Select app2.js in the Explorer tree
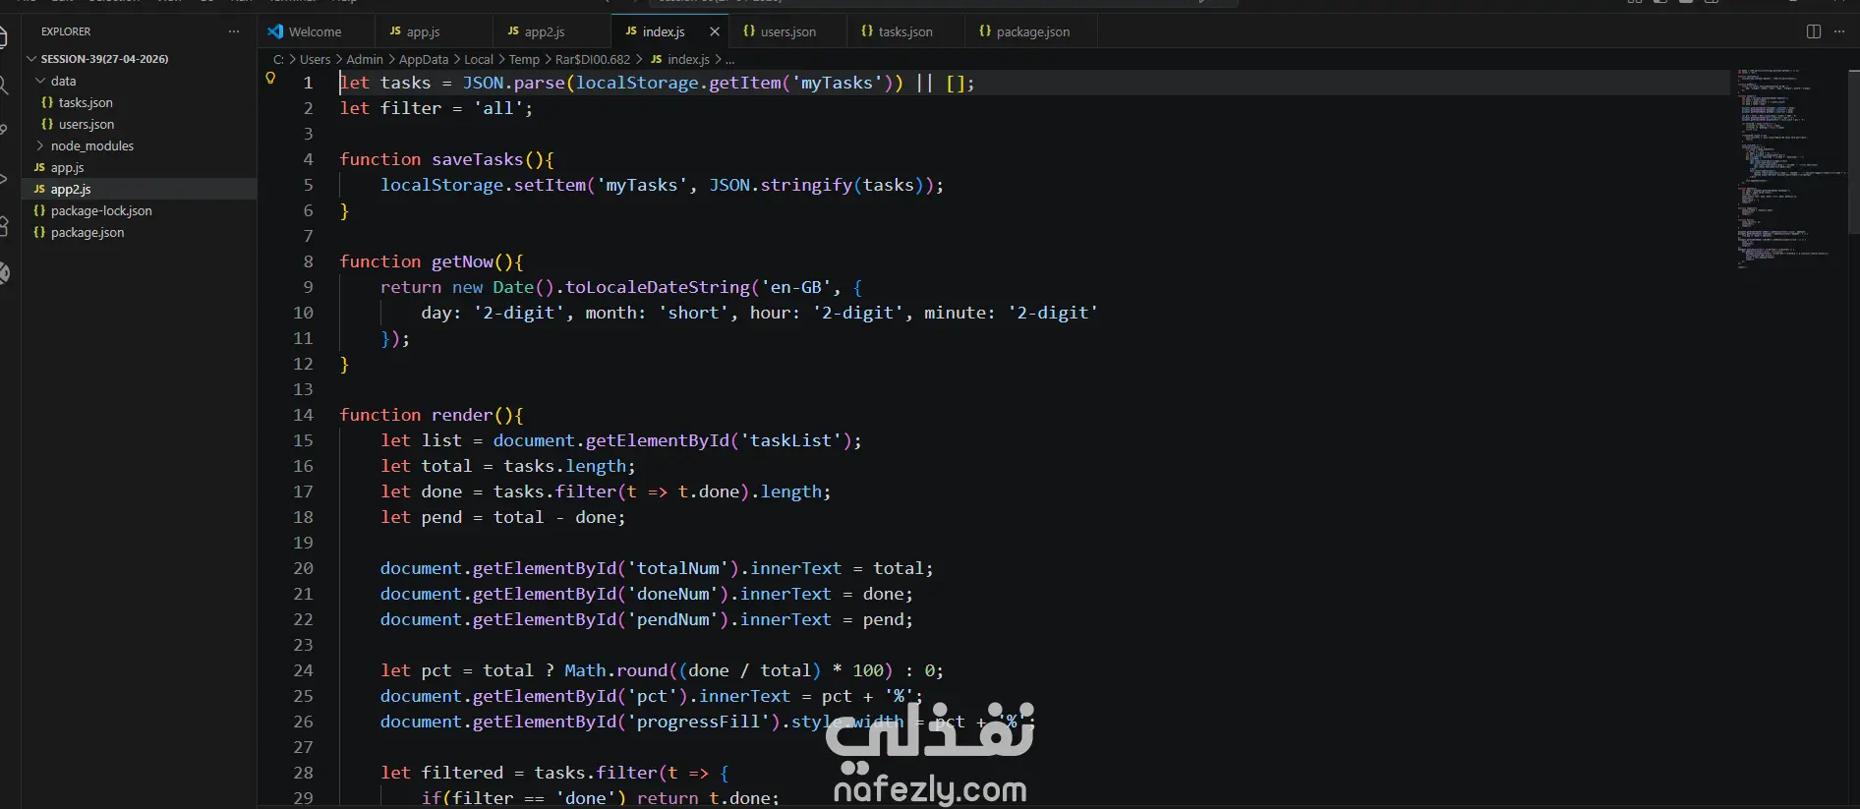 point(71,189)
